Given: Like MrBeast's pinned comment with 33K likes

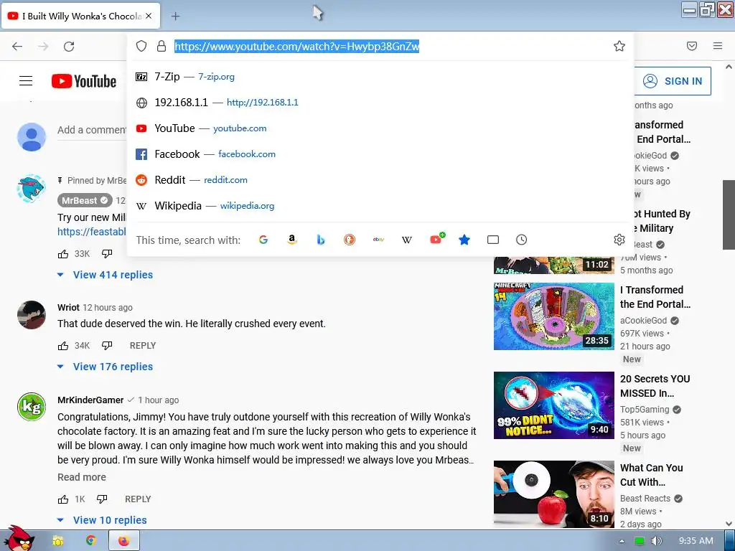Looking at the screenshot, I should 63,254.
